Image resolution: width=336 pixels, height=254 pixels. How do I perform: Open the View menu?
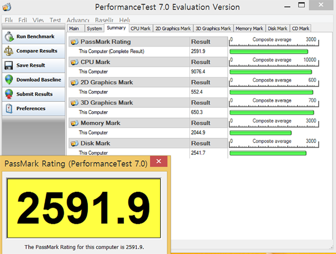(38, 20)
